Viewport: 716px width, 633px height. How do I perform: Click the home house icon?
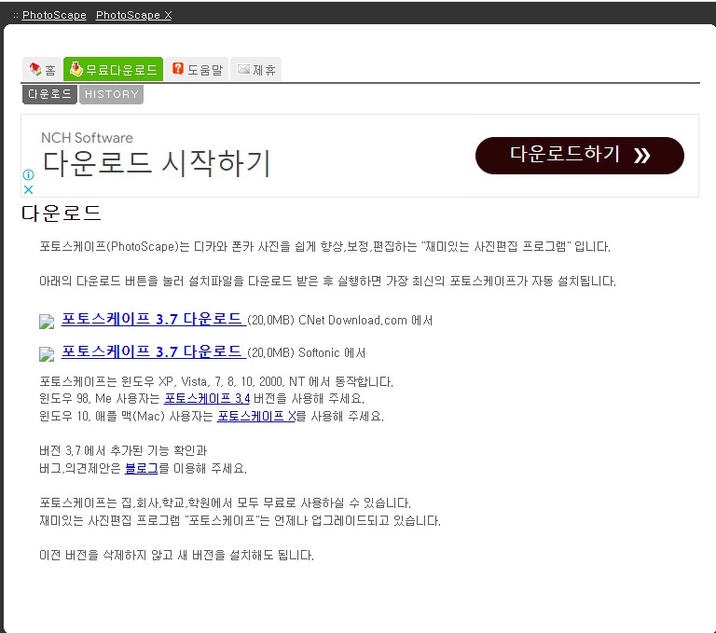click(x=35, y=69)
